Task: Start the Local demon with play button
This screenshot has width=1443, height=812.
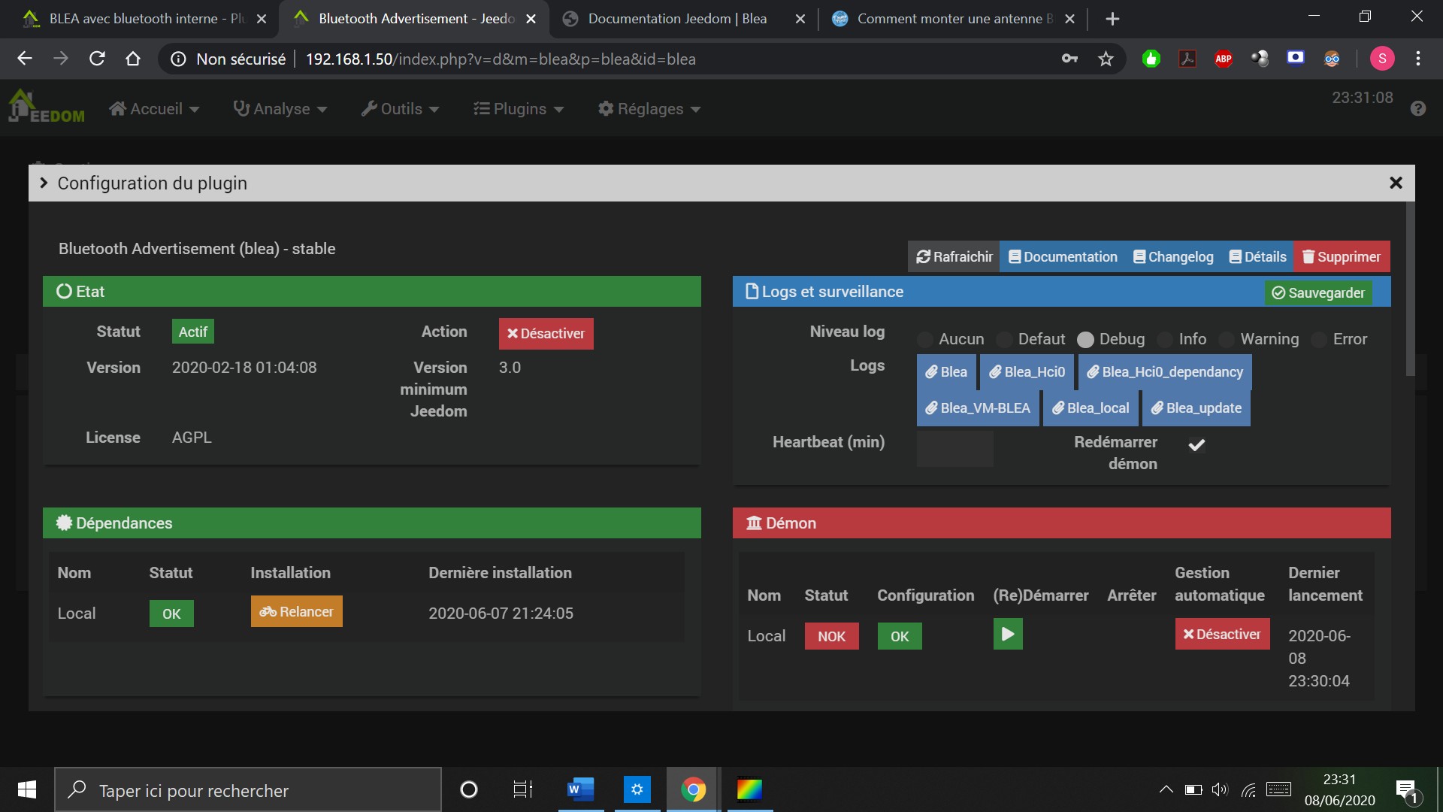Action: [x=1007, y=634]
